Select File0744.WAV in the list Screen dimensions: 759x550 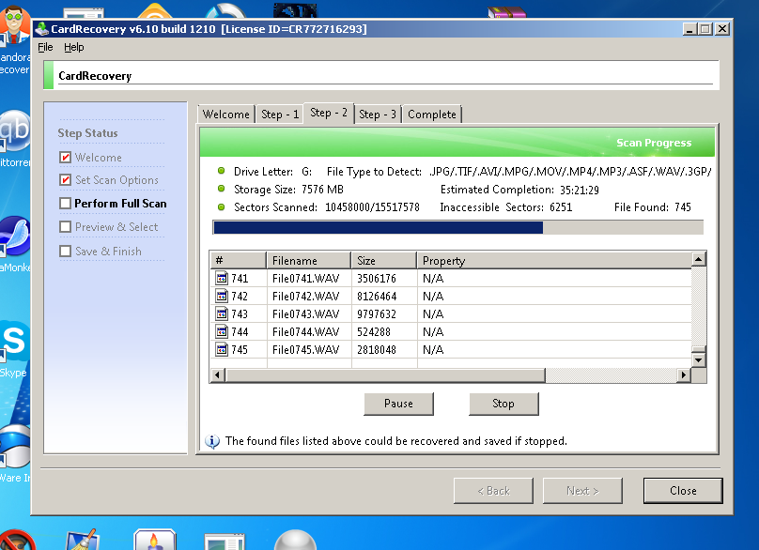point(305,332)
